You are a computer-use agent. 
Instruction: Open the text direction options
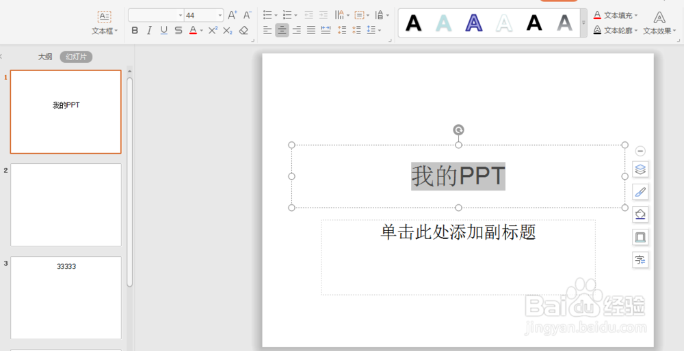click(342, 15)
